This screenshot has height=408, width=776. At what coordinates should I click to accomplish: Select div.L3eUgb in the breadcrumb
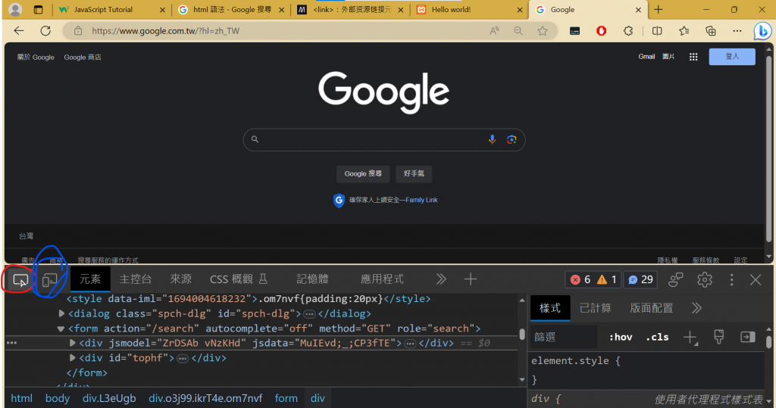109,398
